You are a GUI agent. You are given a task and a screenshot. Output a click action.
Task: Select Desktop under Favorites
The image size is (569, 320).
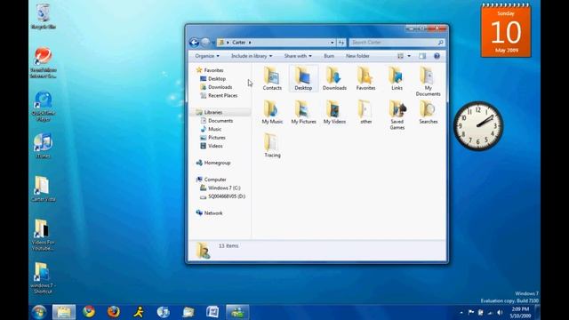[217, 79]
